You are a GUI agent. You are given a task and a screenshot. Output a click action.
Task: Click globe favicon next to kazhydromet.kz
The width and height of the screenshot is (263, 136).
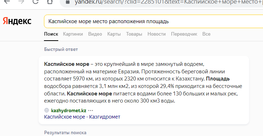tap(46, 110)
